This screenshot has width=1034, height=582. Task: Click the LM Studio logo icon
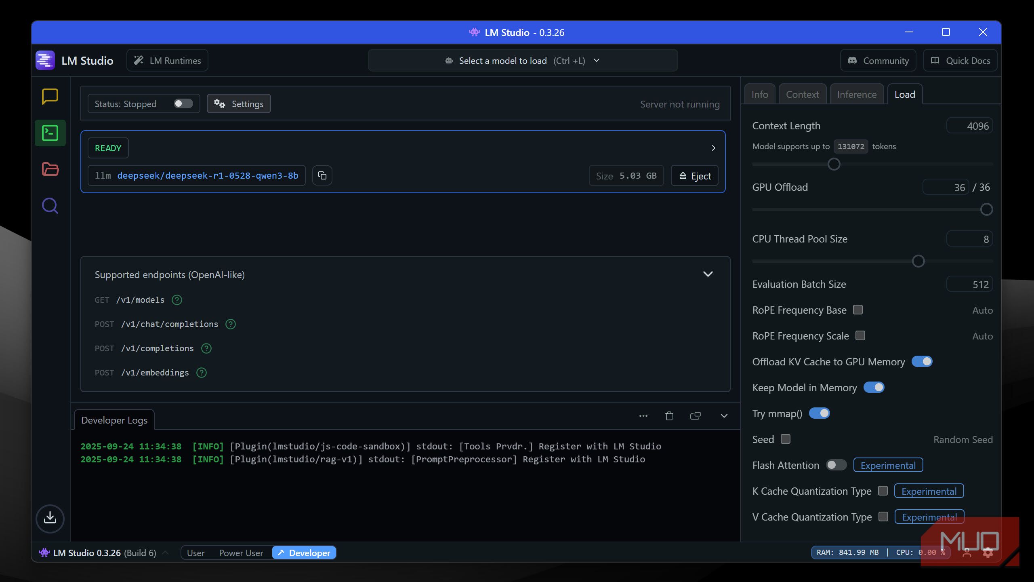pos(45,60)
